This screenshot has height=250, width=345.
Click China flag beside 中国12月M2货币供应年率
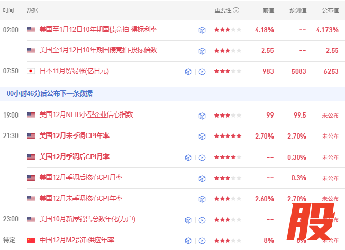pos(31,240)
